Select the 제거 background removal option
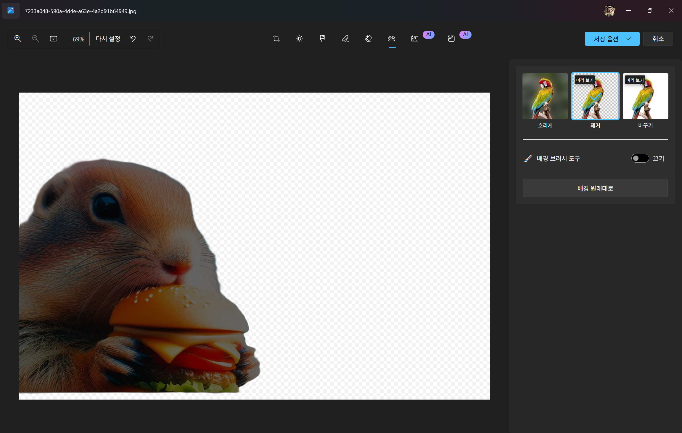The width and height of the screenshot is (682, 433). 595,96
